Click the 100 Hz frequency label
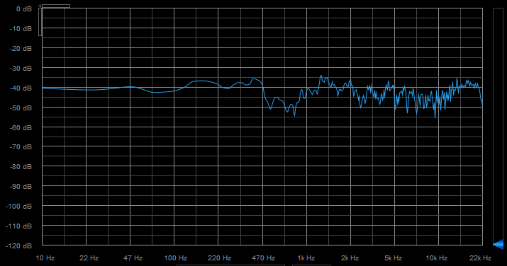 pyautogui.click(x=176, y=258)
